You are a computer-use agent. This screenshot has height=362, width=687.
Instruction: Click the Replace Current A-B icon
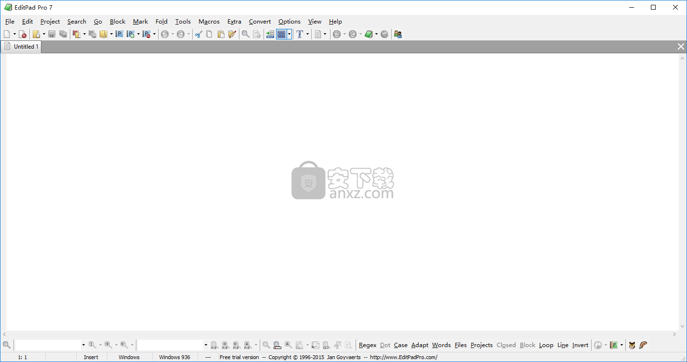(x=214, y=345)
